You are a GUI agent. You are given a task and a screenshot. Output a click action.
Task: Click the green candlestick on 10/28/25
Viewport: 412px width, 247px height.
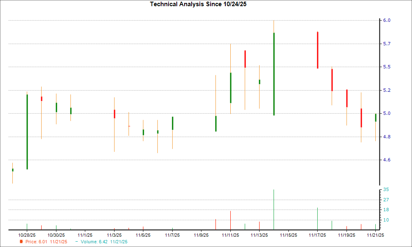click(27, 132)
